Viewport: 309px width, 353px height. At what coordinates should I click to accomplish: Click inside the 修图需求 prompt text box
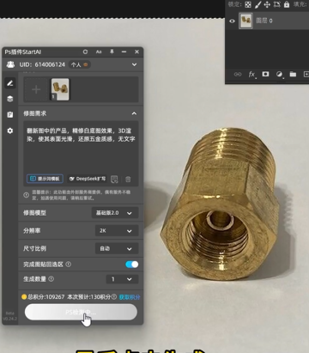81,153
